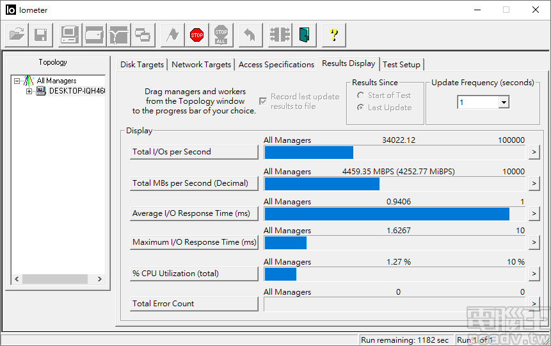The height and width of the screenshot is (346, 551).
Task: Click Total Error Count button
Action: click(x=194, y=304)
